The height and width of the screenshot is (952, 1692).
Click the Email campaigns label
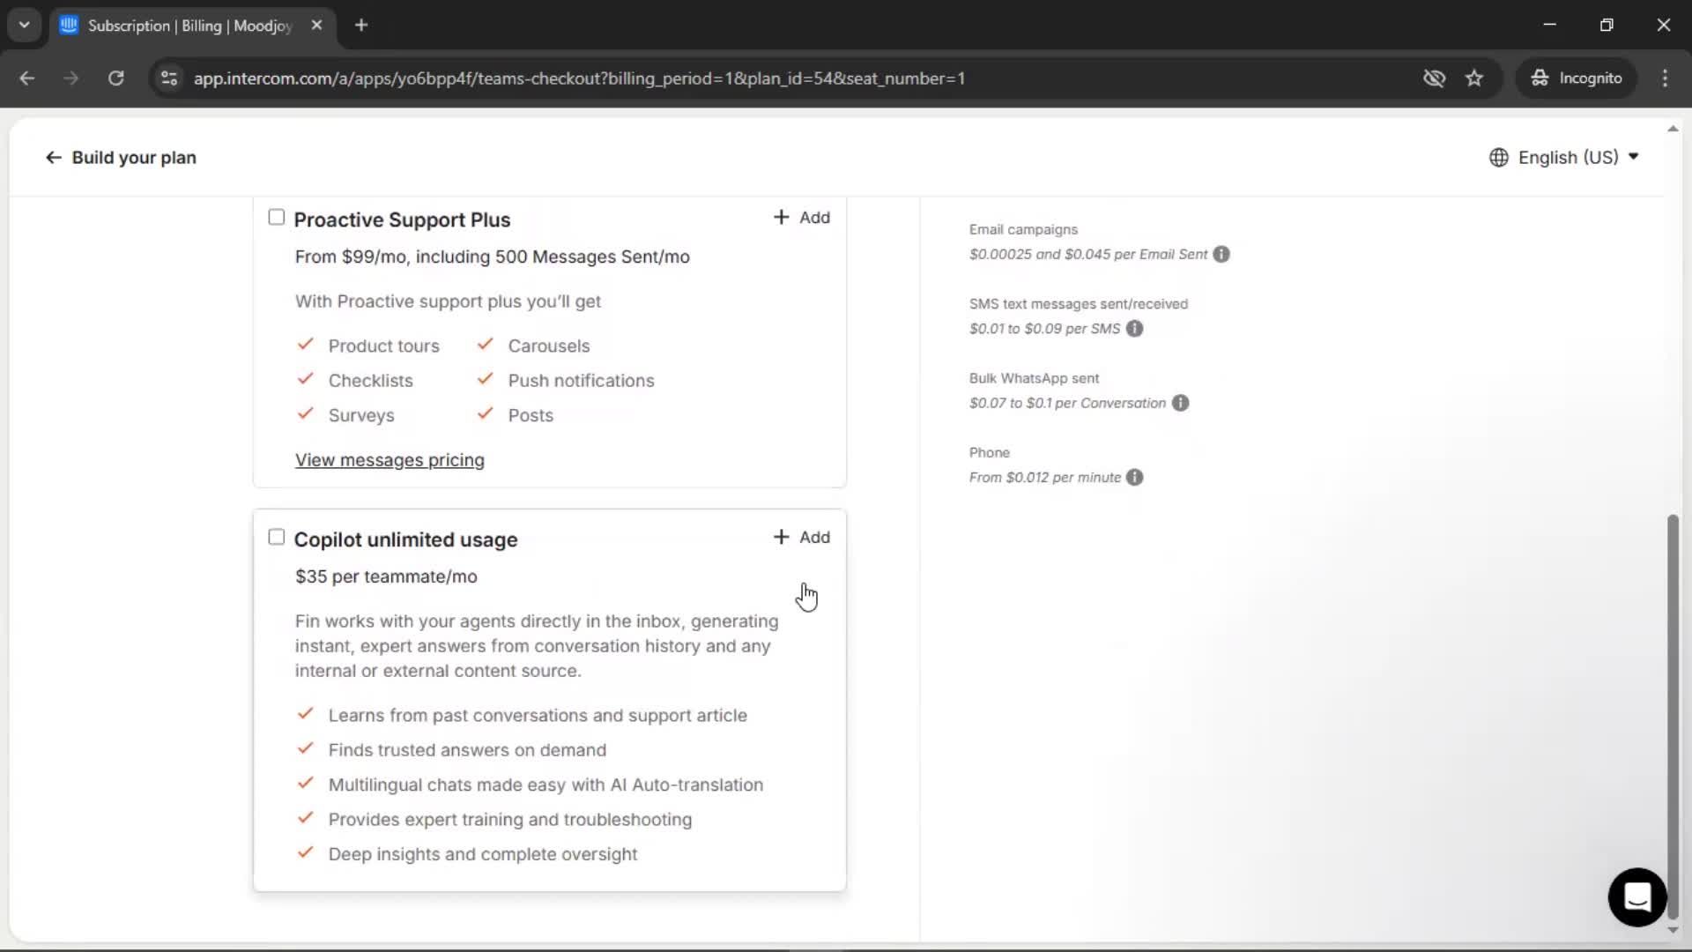click(1023, 229)
